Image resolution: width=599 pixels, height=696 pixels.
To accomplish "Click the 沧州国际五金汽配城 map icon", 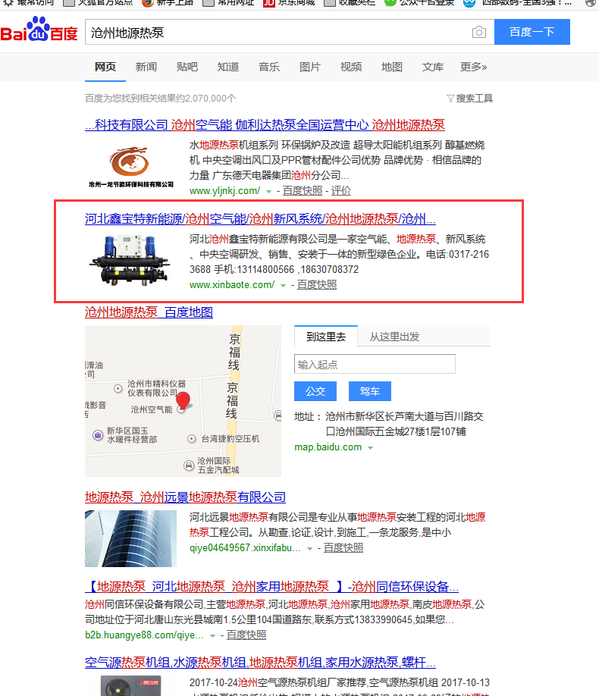I will point(189,466).
